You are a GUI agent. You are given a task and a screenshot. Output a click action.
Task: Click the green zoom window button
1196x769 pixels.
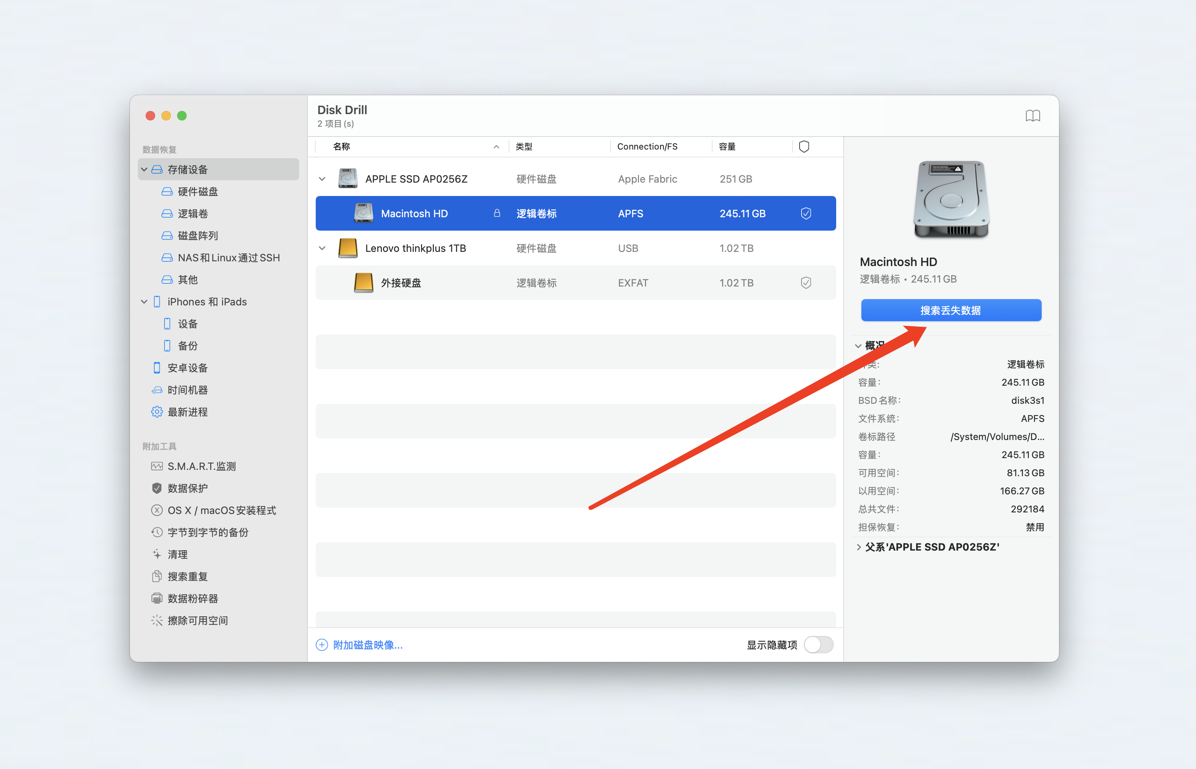pyautogui.click(x=182, y=116)
